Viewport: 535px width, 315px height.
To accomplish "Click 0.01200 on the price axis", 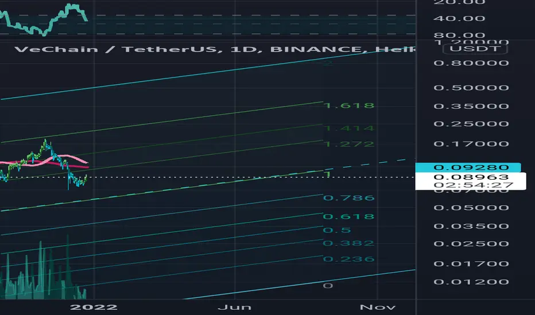I will coord(471,282).
